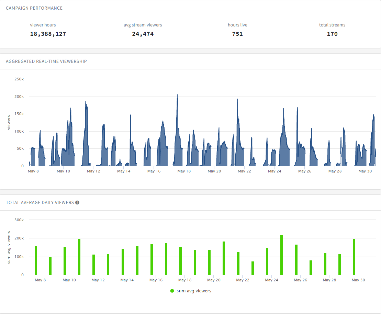Click the green legend dot below the bar chart
381x314 pixels.
171,291
